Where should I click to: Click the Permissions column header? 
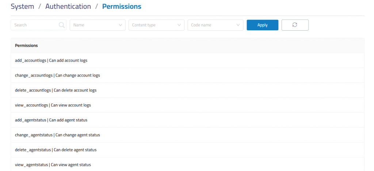tap(26, 46)
